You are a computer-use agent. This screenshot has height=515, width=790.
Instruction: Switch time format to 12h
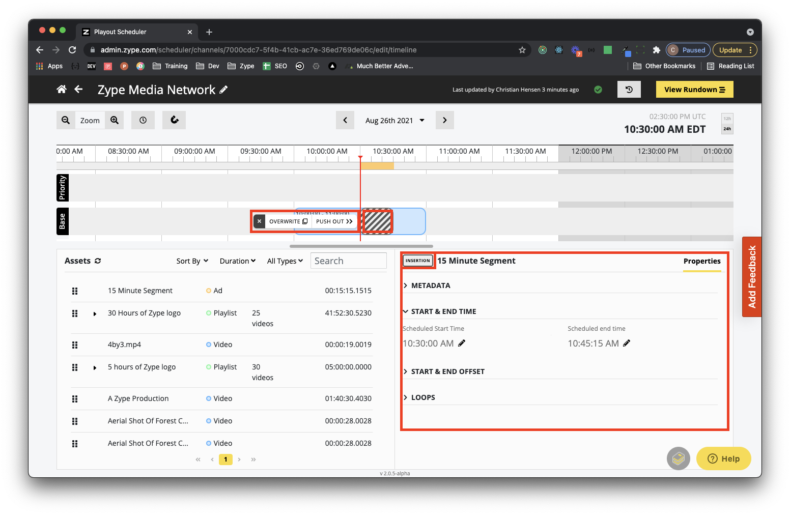[727, 119]
